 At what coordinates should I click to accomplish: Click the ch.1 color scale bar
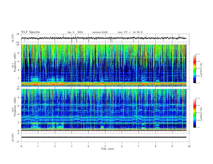pos(194,69)
